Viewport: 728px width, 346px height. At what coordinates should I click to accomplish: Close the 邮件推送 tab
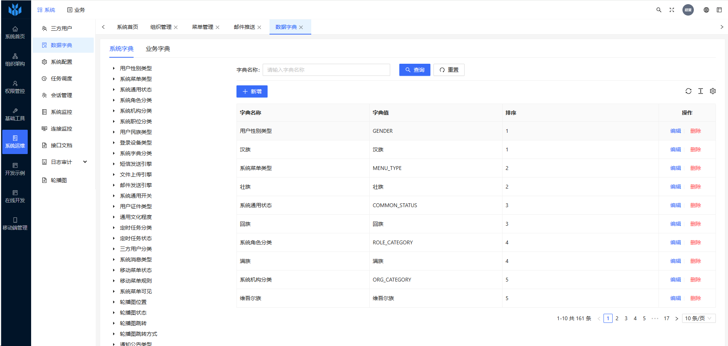pos(259,27)
